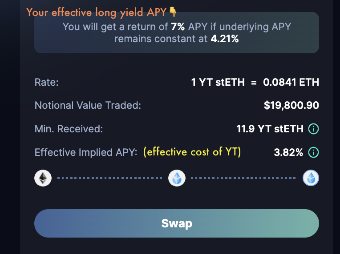This screenshot has height=254, width=340.
Task: Click the $19,800.90 notional value
Action: 291,105
